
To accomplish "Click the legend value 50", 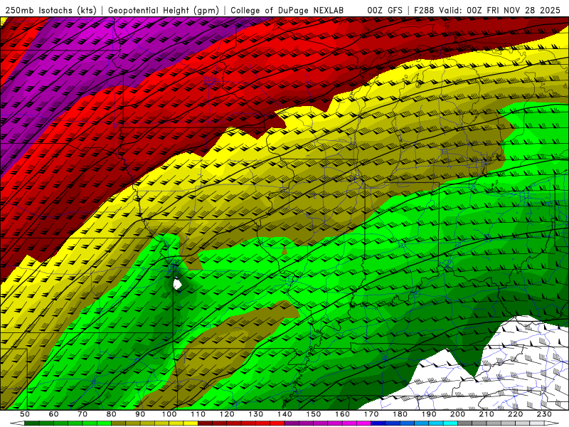I will pyautogui.click(x=24, y=414).
